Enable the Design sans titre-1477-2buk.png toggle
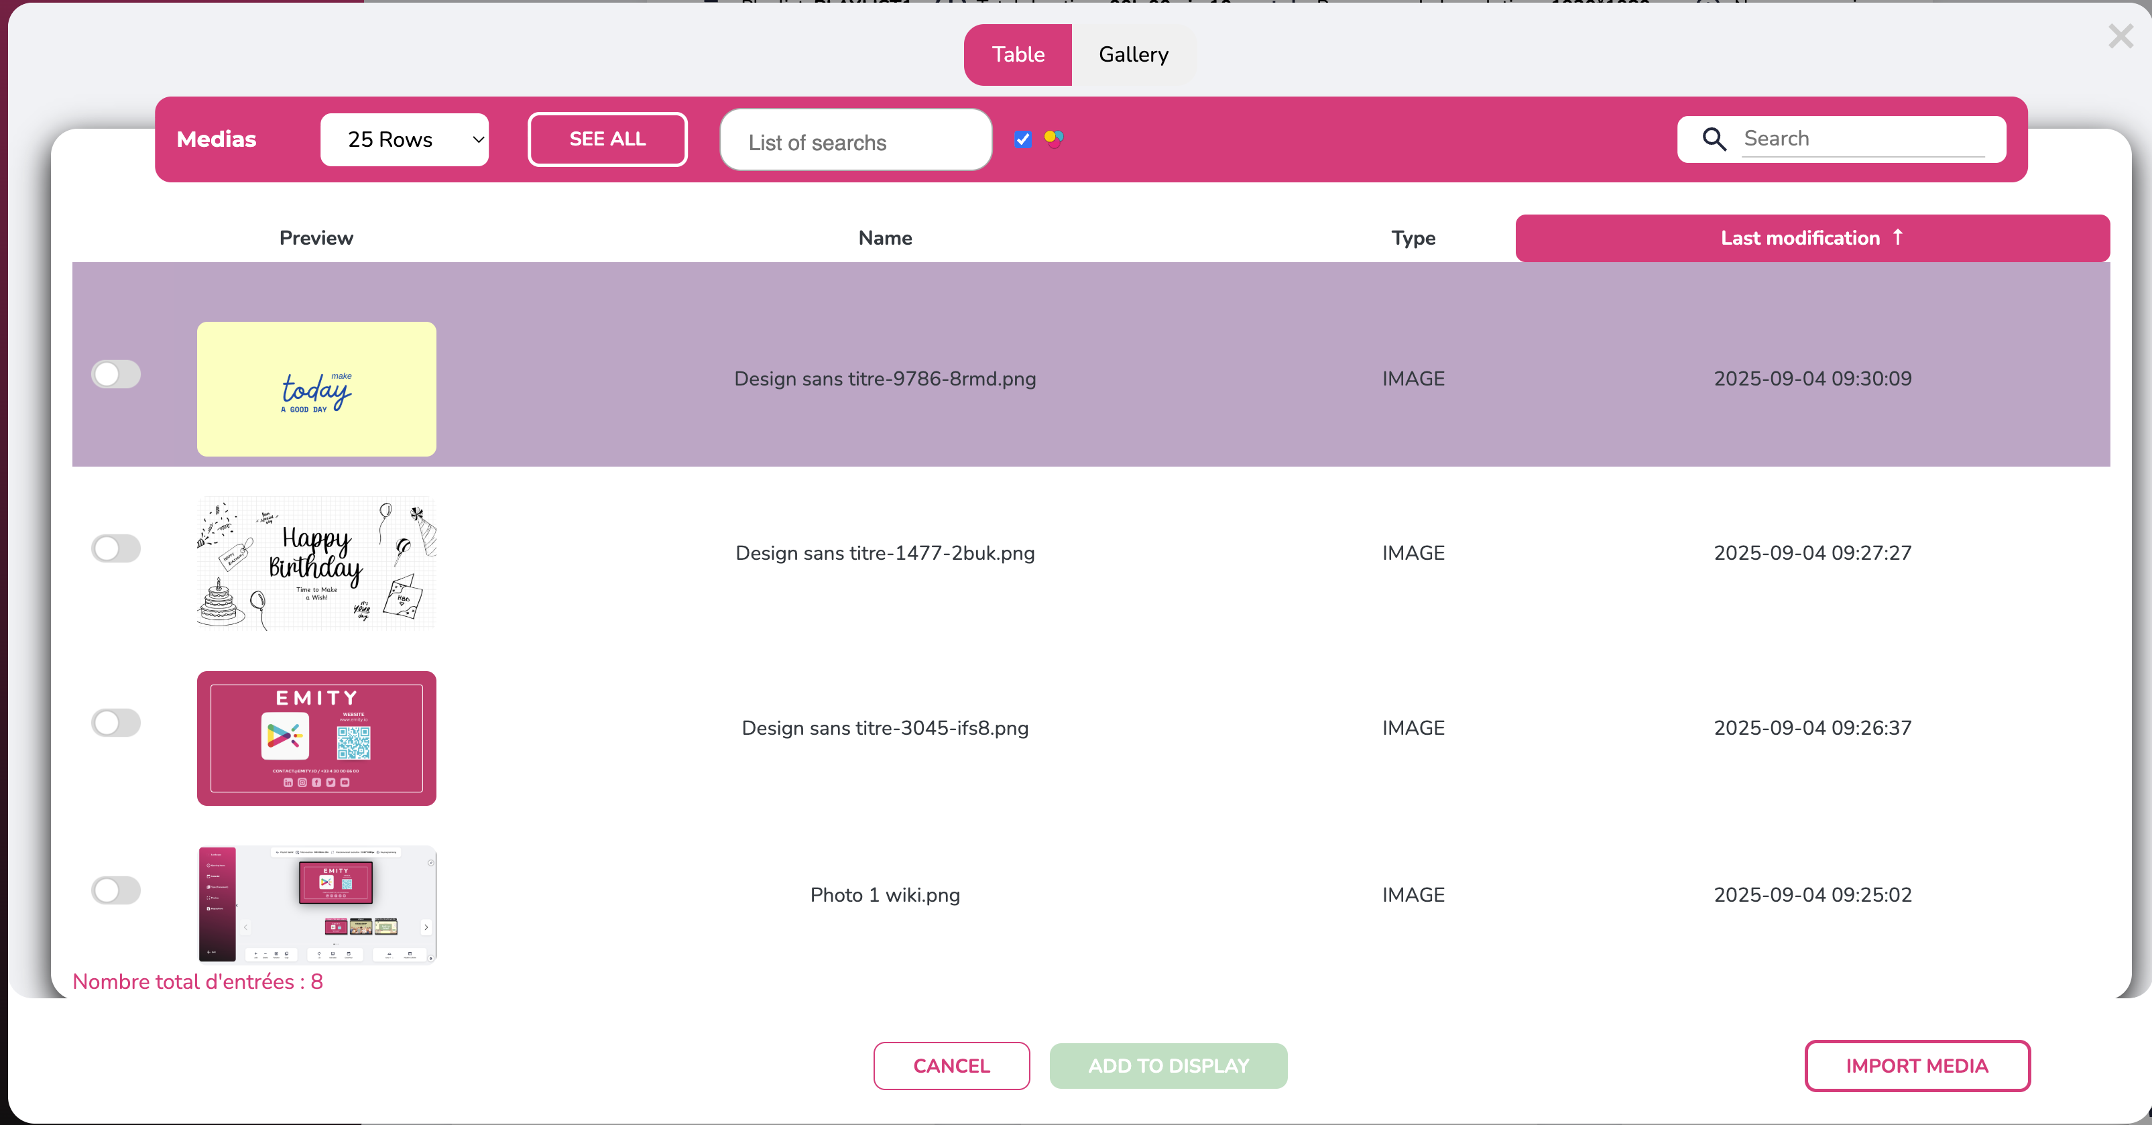The width and height of the screenshot is (2152, 1125). point(116,548)
